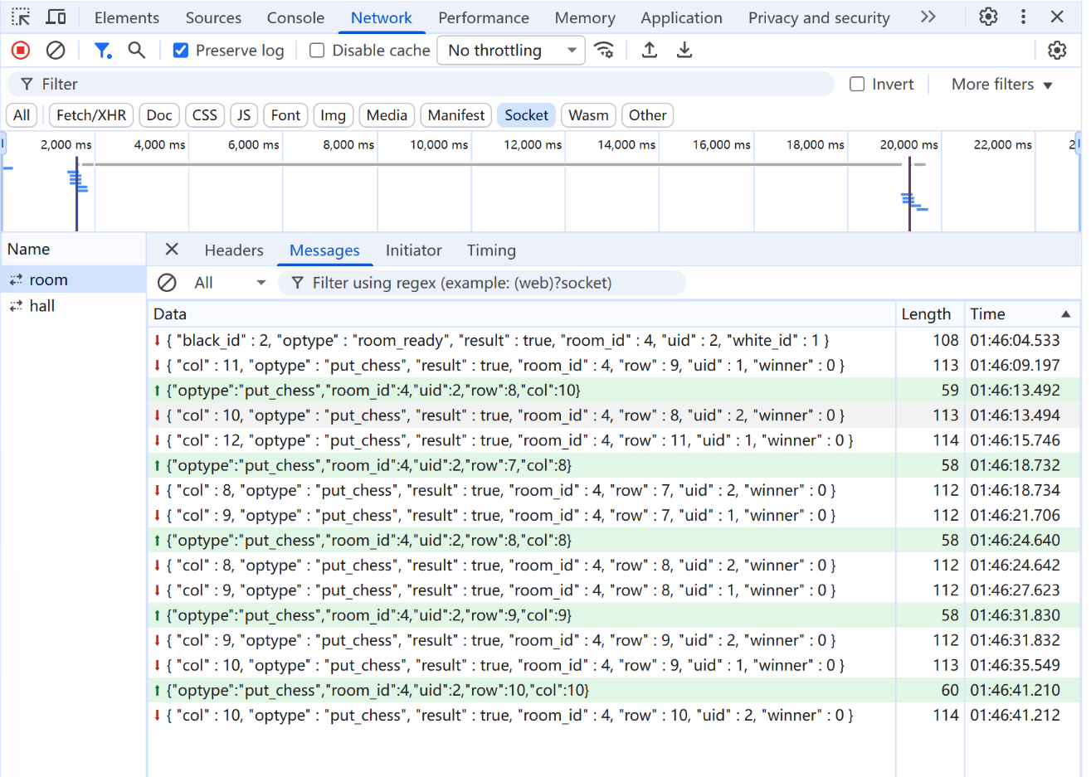The image size is (1091, 777).
Task: Toggle Preserve log checkbox
Action: tap(180, 51)
